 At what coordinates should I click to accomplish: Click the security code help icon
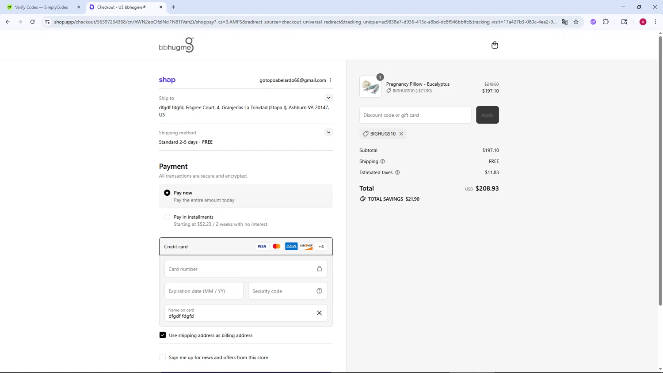[319, 291]
